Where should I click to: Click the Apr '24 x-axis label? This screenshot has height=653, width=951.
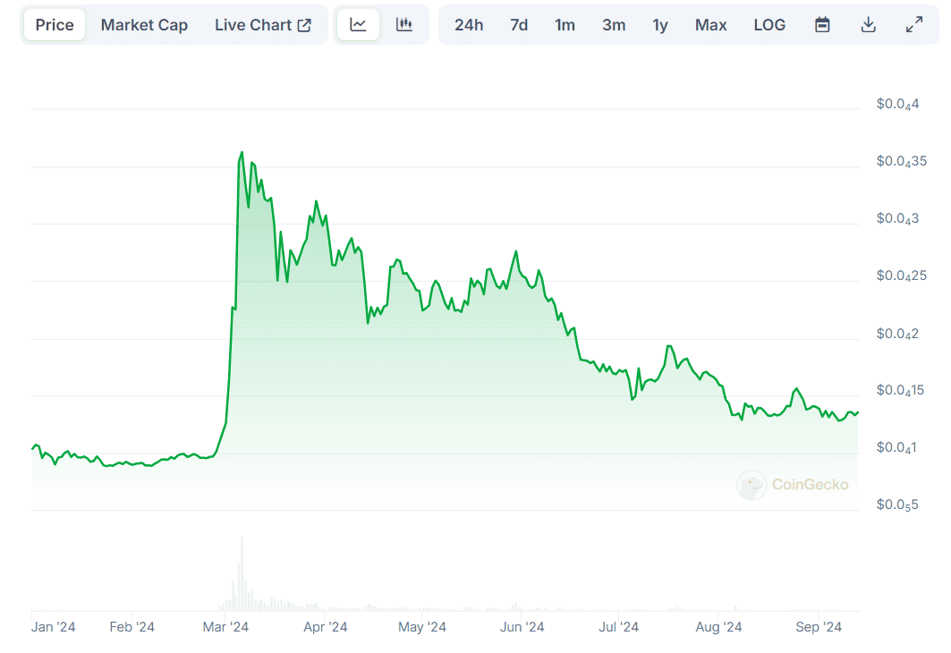[x=325, y=627]
